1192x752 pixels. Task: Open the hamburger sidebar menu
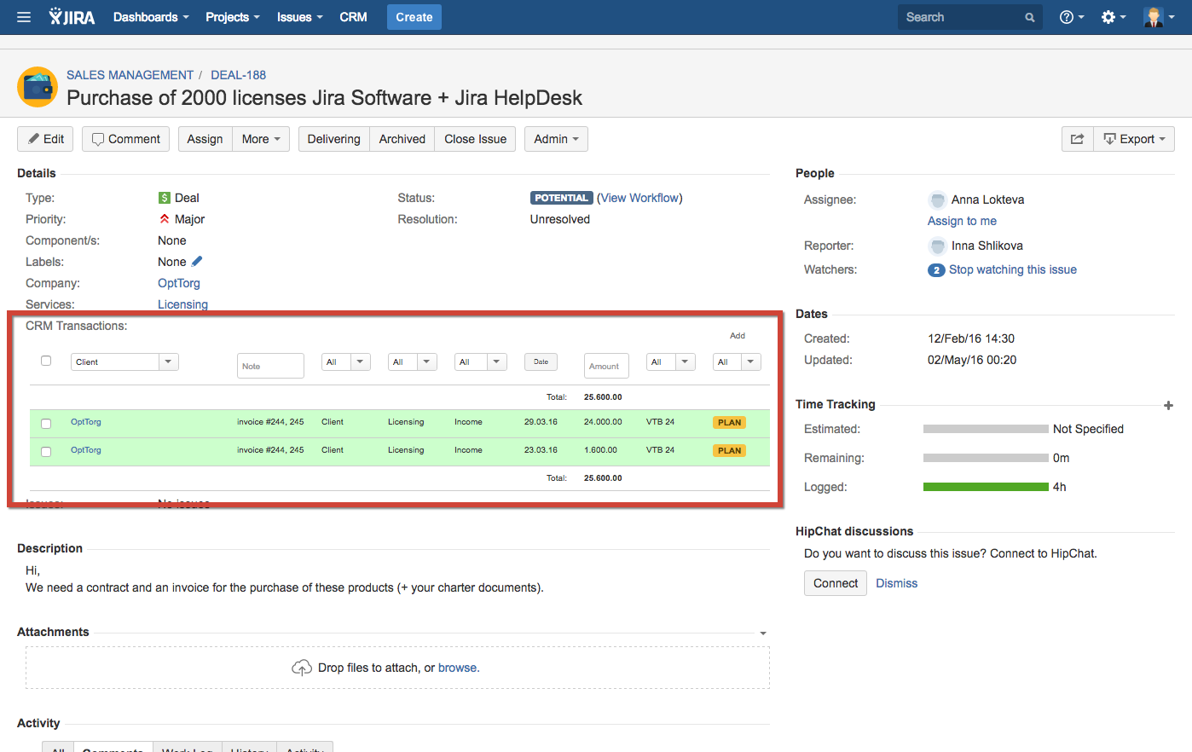[24, 17]
